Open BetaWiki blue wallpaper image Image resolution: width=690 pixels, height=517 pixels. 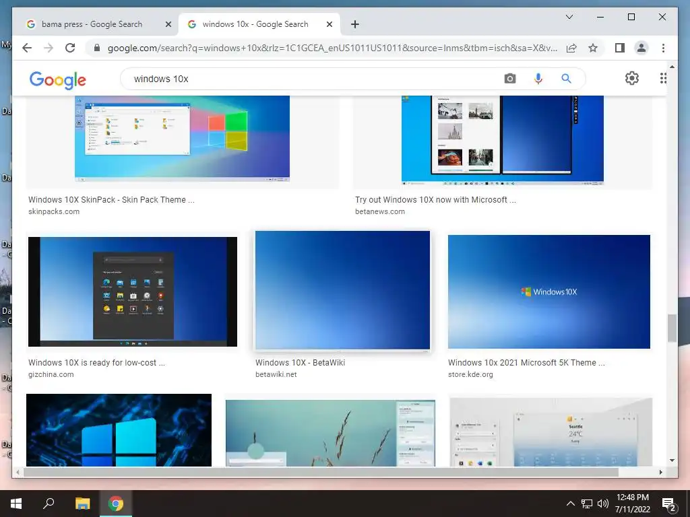point(342,290)
